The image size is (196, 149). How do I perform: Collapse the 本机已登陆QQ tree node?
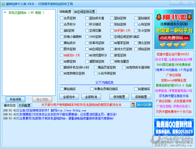pyautogui.click(x=5, y=12)
